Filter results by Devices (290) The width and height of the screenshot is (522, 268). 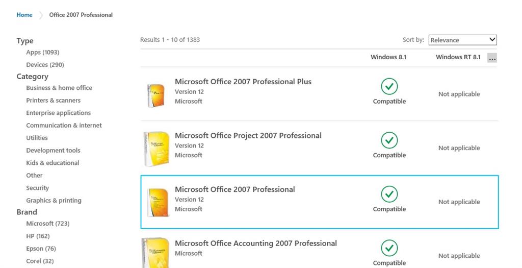tap(45, 65)
